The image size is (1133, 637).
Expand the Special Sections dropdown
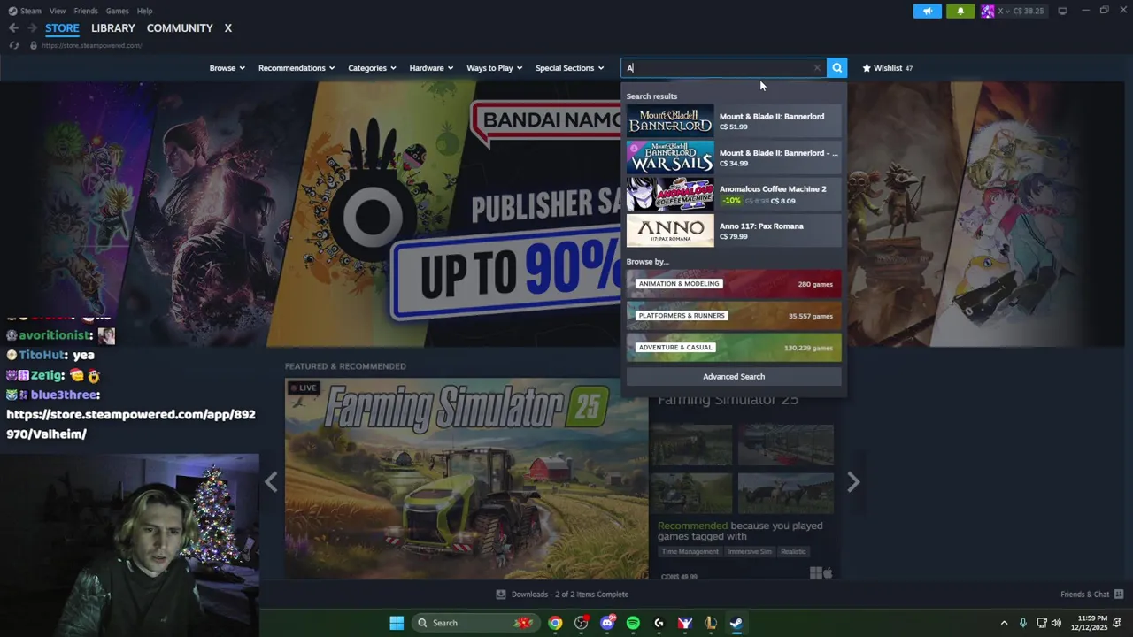coord(569,68)
